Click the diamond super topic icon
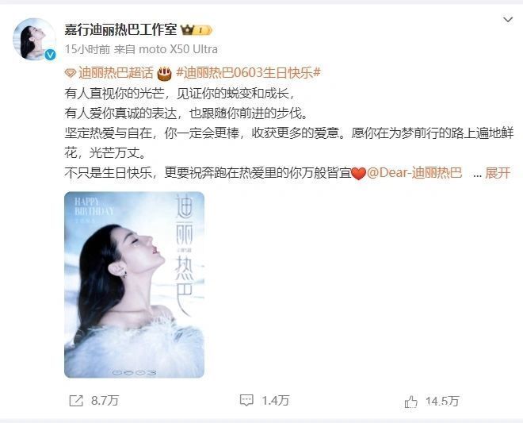This screenshot has height=423, width=523. click(x=71, y=73)
